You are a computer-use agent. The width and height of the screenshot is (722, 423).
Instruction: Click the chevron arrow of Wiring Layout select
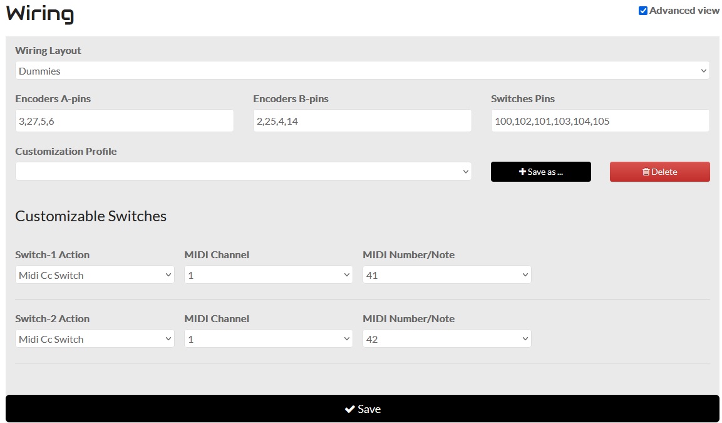tap(704, 71)
